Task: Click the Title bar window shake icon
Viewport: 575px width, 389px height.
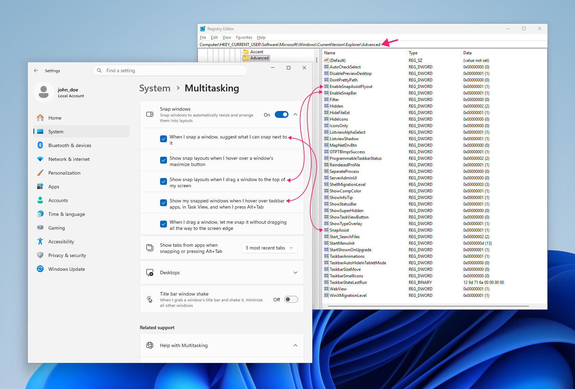Action: coord(150,299)
